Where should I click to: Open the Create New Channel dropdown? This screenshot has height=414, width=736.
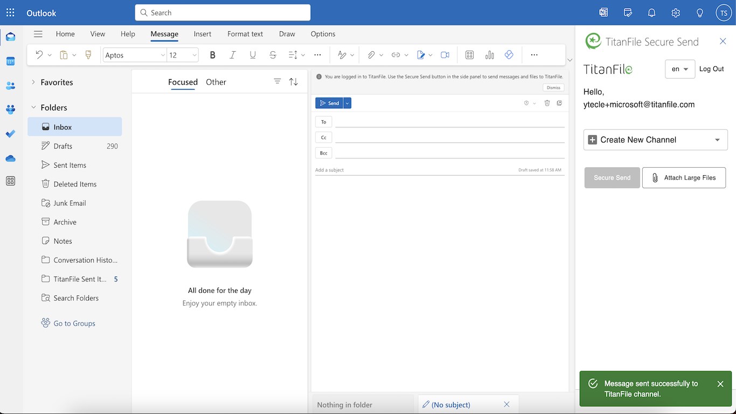click(x=656, y=140)
